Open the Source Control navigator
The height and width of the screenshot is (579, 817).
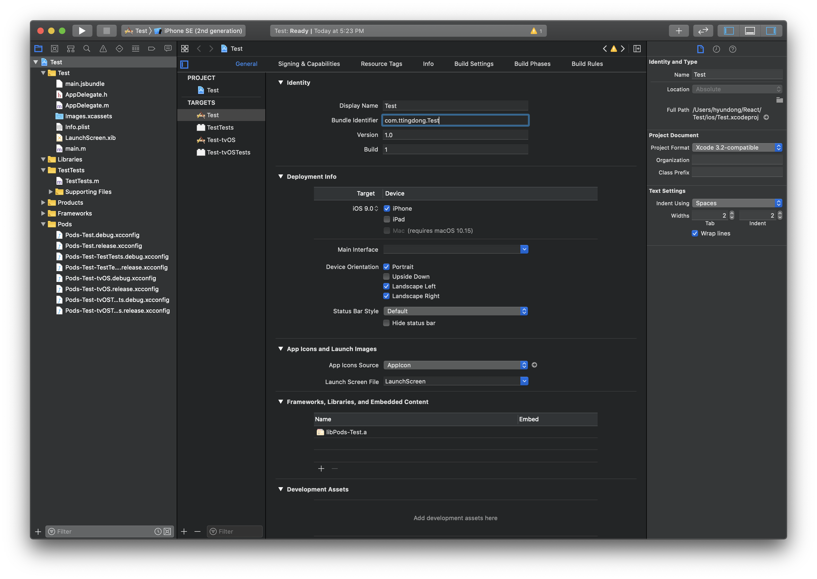click(x=55, y=49)
